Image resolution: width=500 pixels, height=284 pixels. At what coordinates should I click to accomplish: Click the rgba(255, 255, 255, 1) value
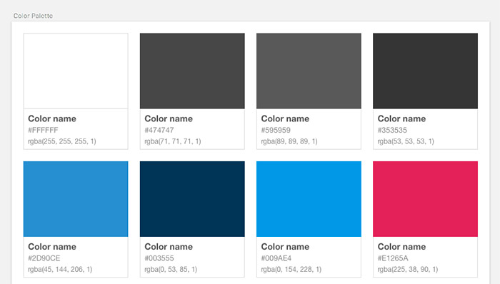tap(62, 141)
